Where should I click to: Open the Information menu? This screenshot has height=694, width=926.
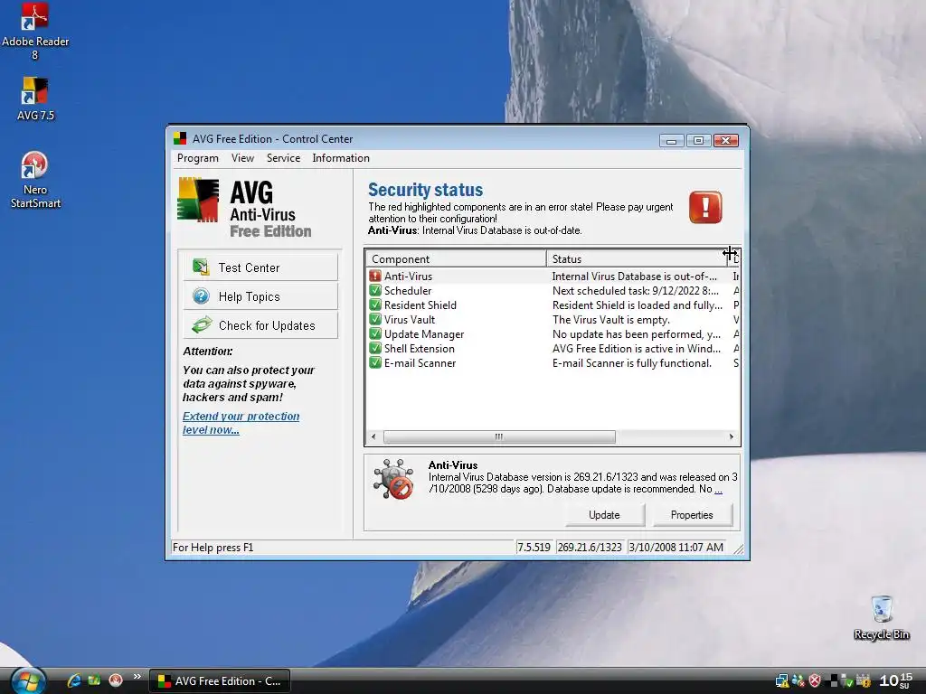point(341,158)
